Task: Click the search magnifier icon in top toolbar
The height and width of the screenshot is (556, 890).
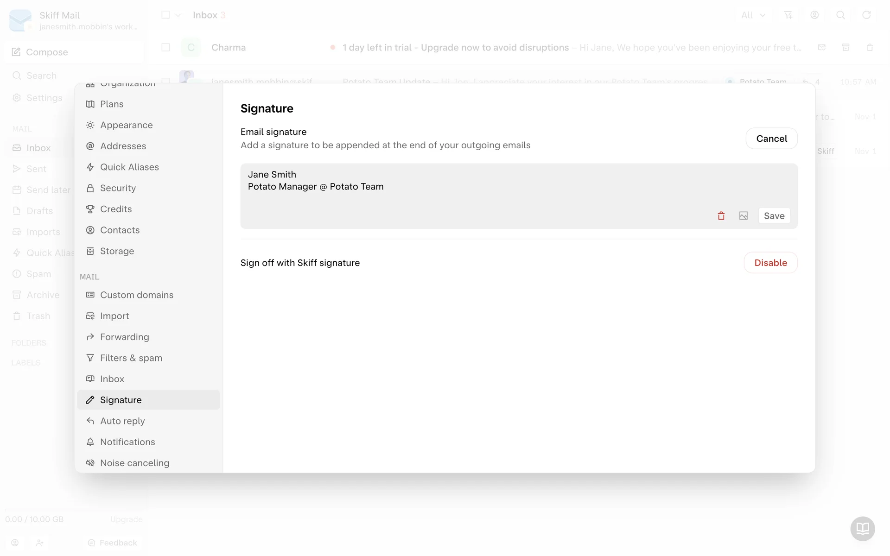Action: 840,15
